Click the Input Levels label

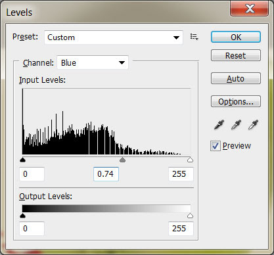point(42,80)
